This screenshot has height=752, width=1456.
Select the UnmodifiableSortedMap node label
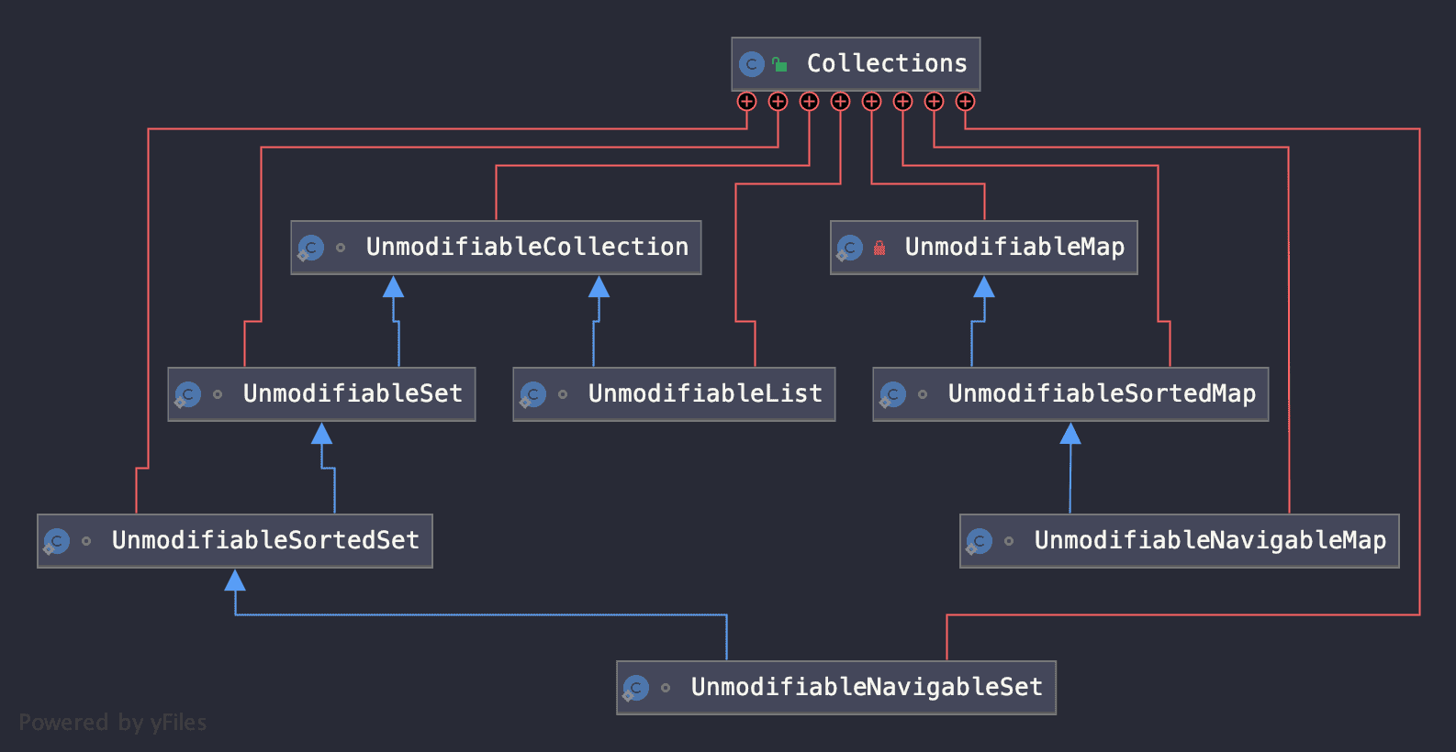[x=1102, y=393]
